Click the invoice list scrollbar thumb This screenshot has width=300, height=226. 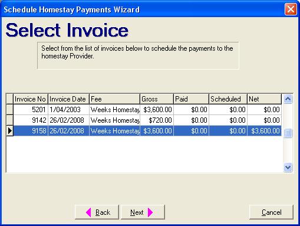(288, 133)
